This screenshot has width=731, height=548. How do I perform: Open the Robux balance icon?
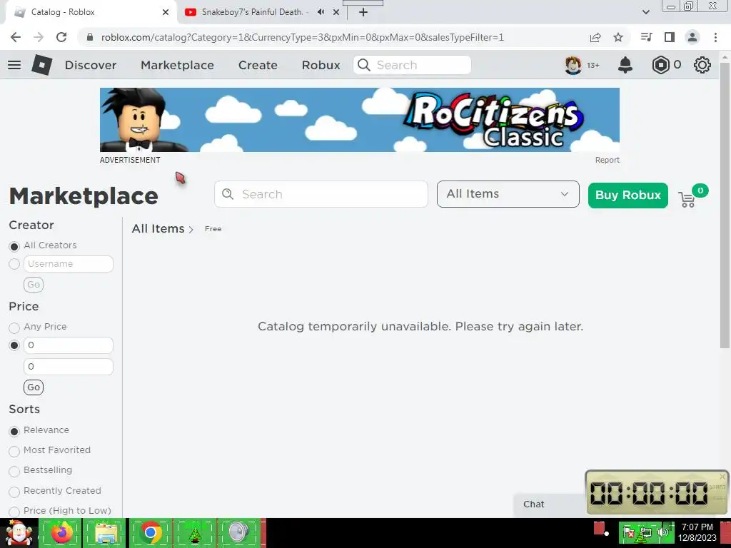(660, 65)
